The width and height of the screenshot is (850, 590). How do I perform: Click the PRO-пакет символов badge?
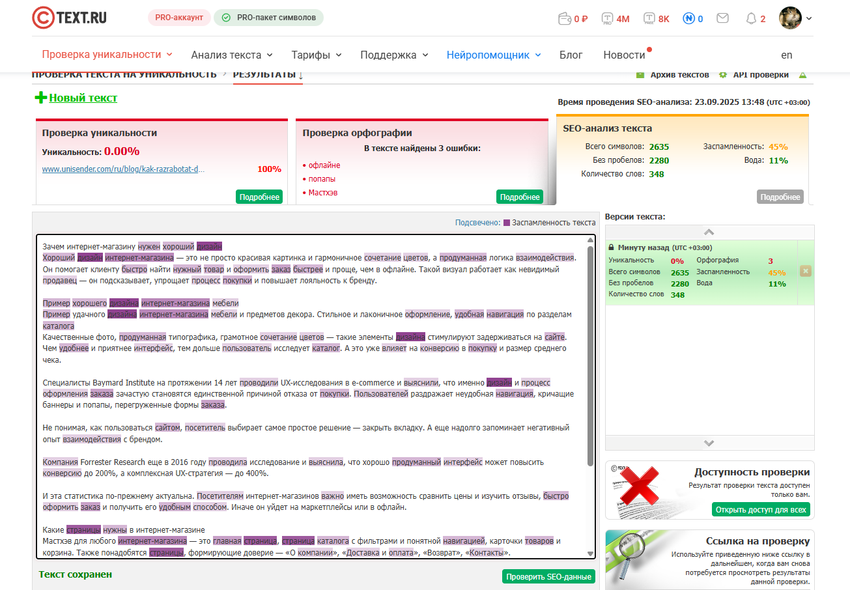click(x=269, y=18)
